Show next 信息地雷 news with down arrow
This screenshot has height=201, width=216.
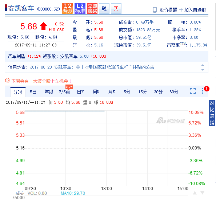203,70
